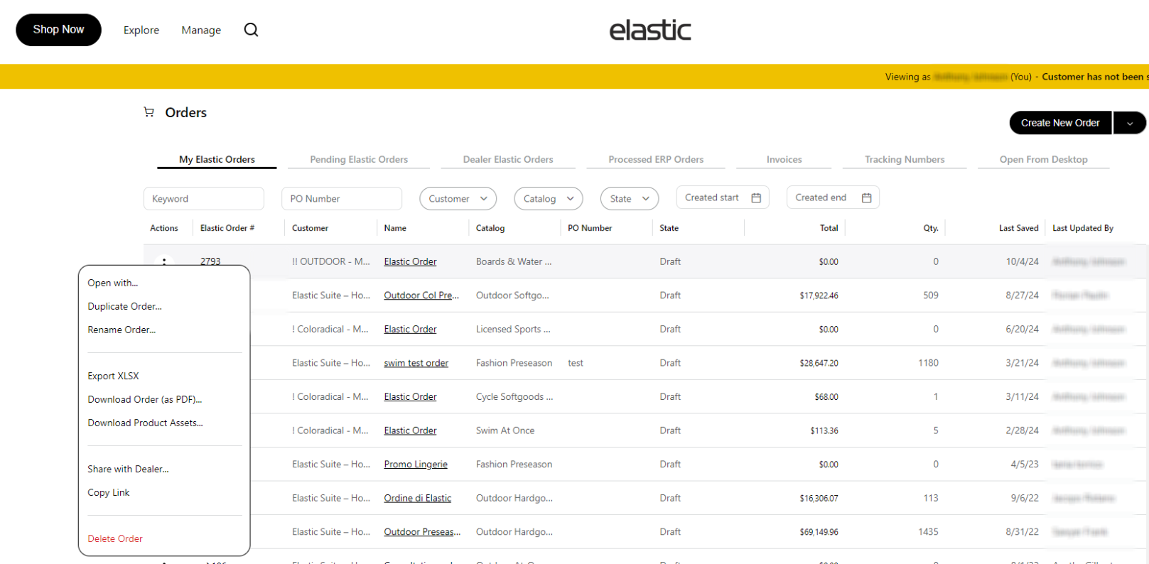Select Duplicate Order from context menu
The image size is (1149, 564).
[125, 307]
